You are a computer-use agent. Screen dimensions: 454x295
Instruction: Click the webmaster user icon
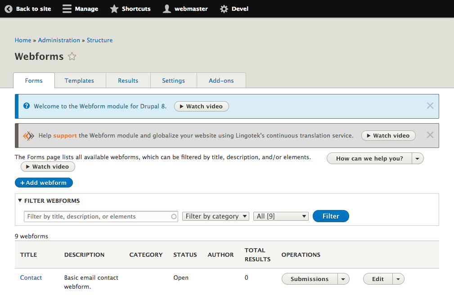tap(166, 9)
